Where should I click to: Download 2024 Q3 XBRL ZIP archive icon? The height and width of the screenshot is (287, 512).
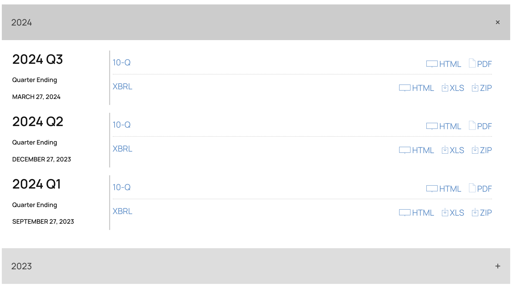[475, 88]
